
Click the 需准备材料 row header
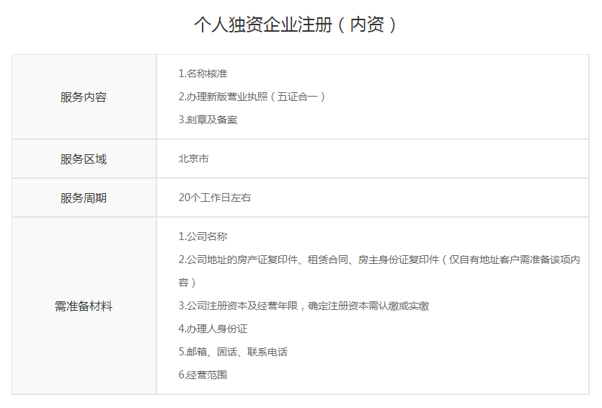(x=84, y=306)
